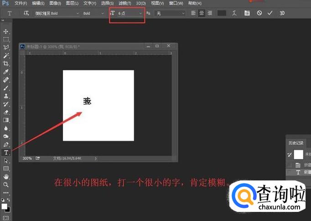Toggle the Character and Paragraph panels

(247, 13)
